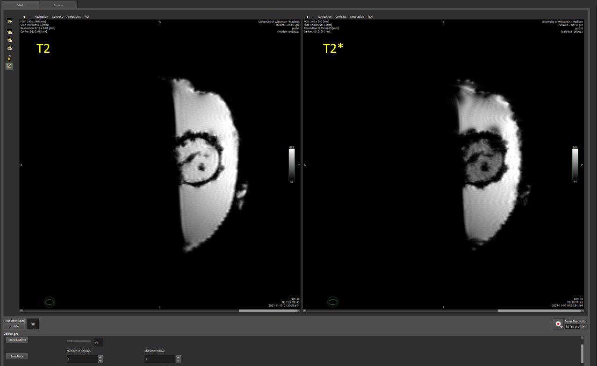Open the Series Description dropdown
Screen dimensions: 597x366
coord(583,327)
